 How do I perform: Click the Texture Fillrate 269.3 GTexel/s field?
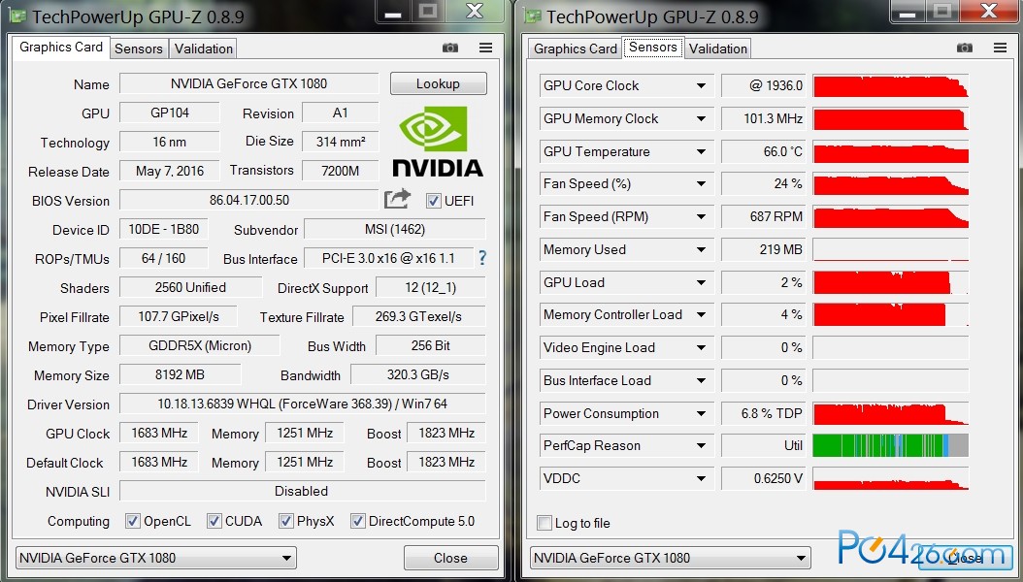click(419, 317)
